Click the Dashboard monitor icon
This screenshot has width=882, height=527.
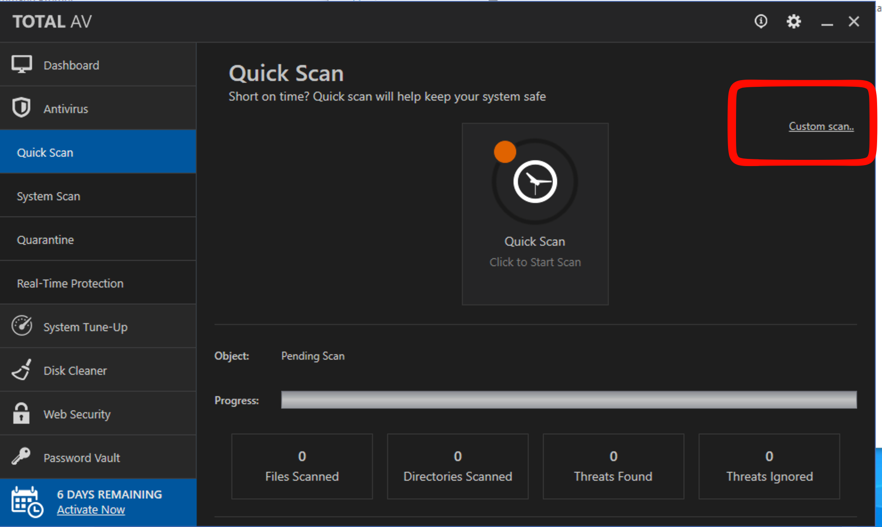point(21,65)
